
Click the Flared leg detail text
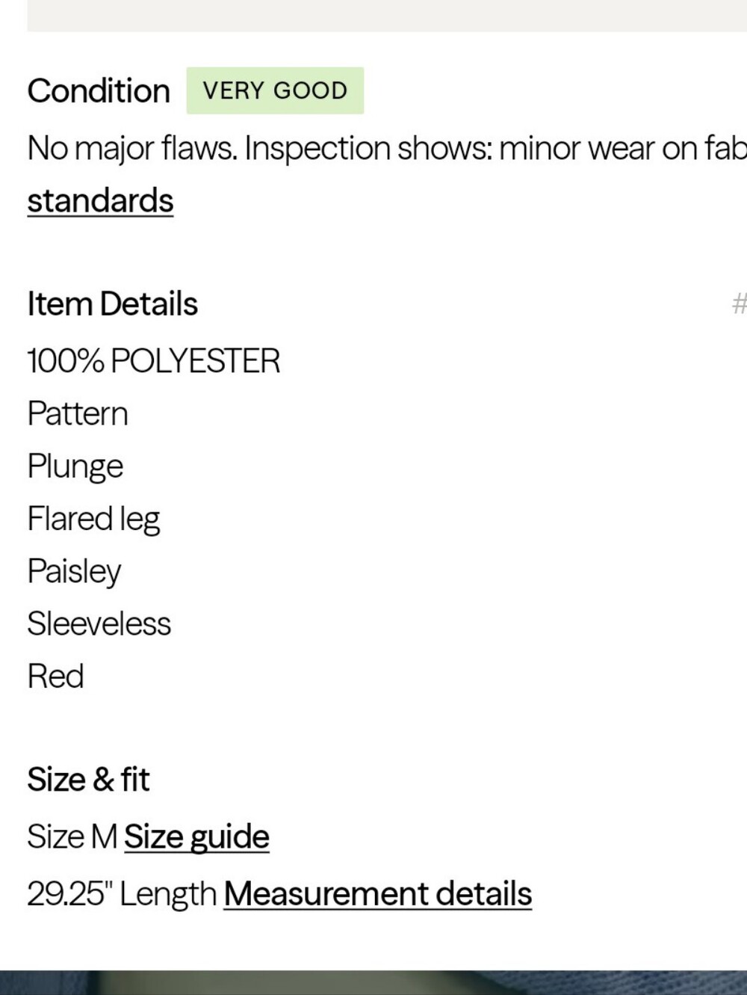[x=93, y=519]
